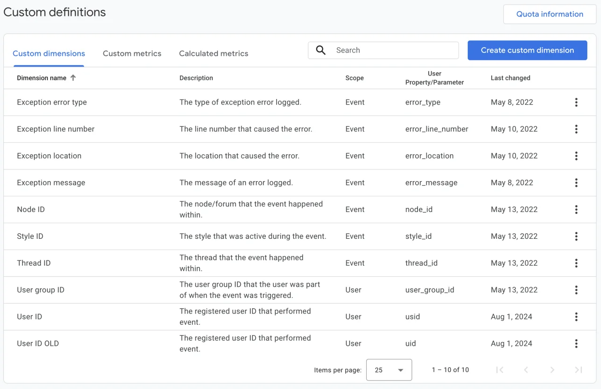The height and width of the screenshot is (389, 601).
Task: Go to next page of results
Action: click(552, 370)
